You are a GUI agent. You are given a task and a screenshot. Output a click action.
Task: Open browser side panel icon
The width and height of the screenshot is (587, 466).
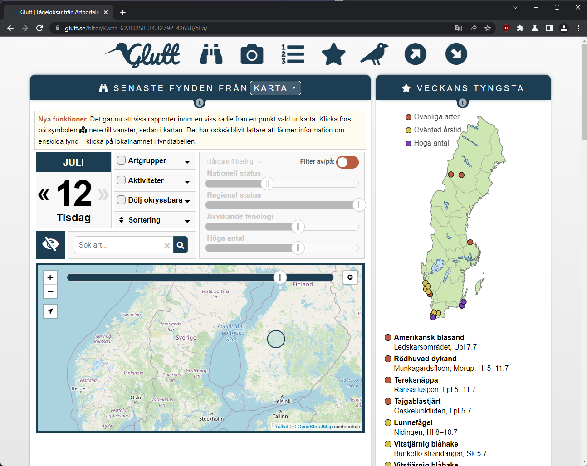pyautogui.click(x=549, y=28)
